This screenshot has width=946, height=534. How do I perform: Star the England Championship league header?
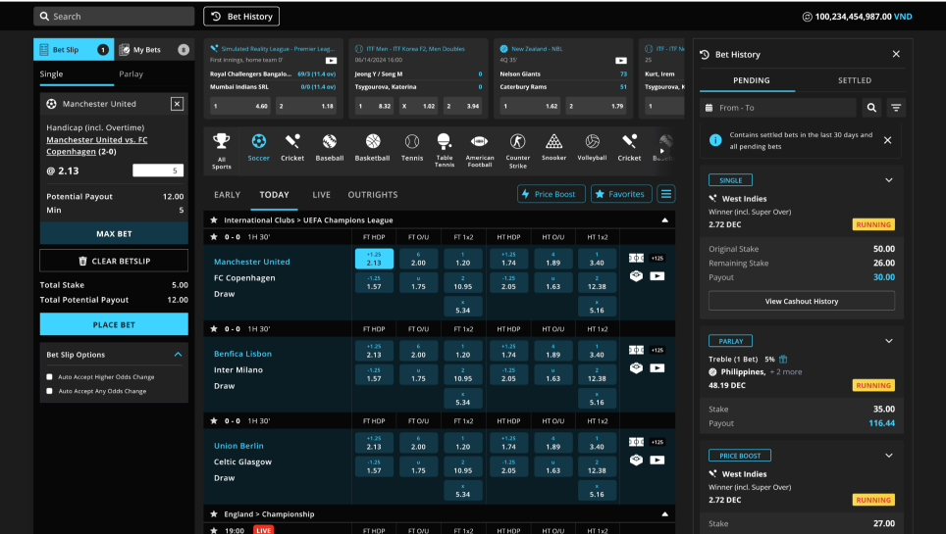coord(214,514)
